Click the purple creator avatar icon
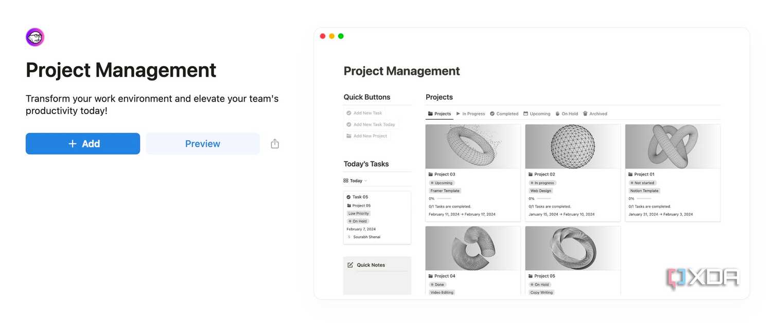 (35, 37)
